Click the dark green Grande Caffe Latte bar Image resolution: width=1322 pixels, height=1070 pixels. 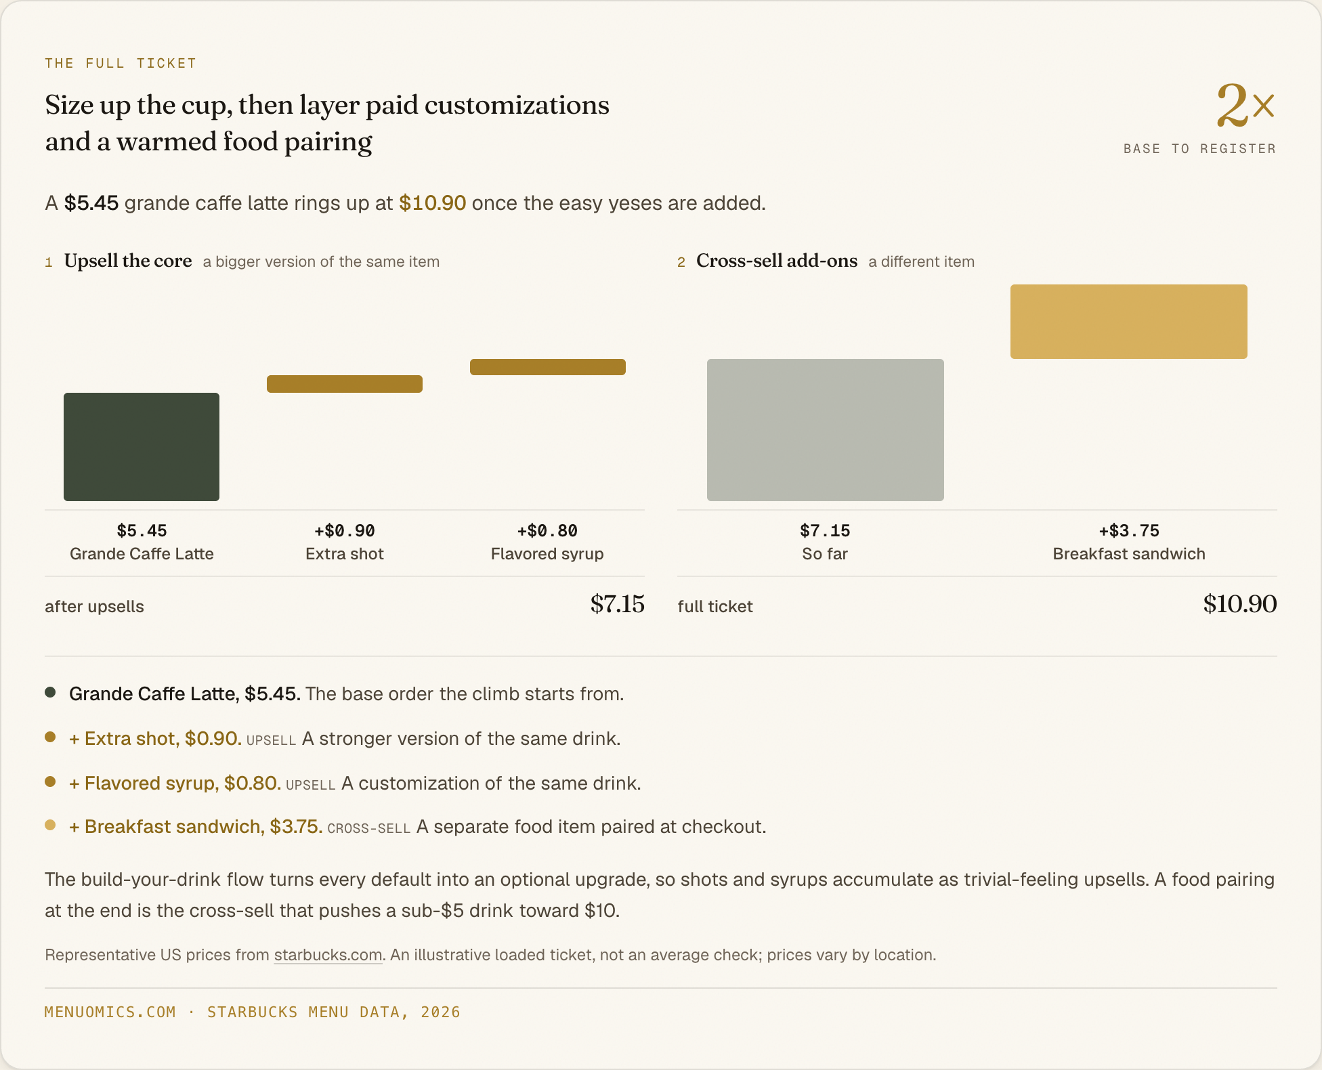click(x=142, y=447)
